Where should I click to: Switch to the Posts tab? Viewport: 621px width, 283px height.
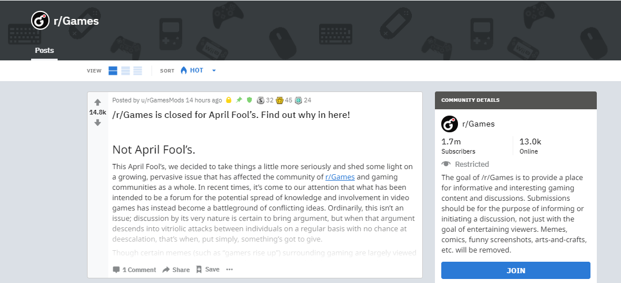(x=44, y=51)
